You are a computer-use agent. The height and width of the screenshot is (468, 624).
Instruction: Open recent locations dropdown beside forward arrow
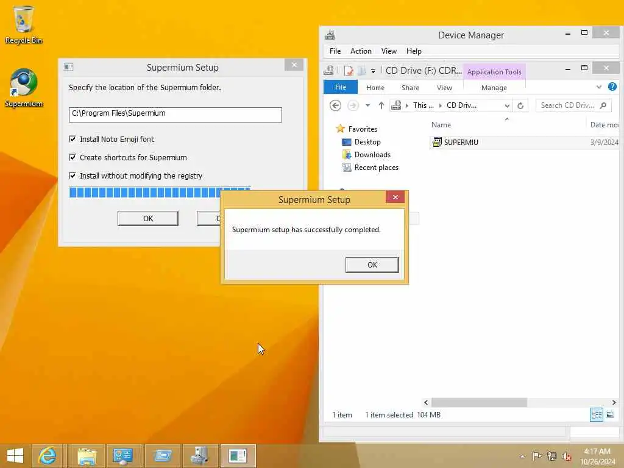click(x=367, y=105)
